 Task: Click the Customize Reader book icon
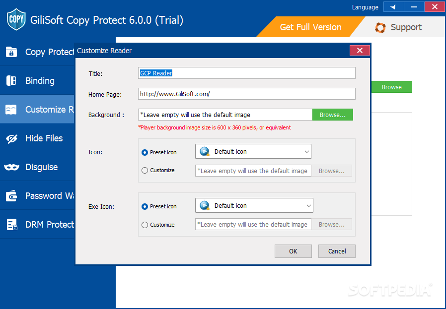[11, 109]
